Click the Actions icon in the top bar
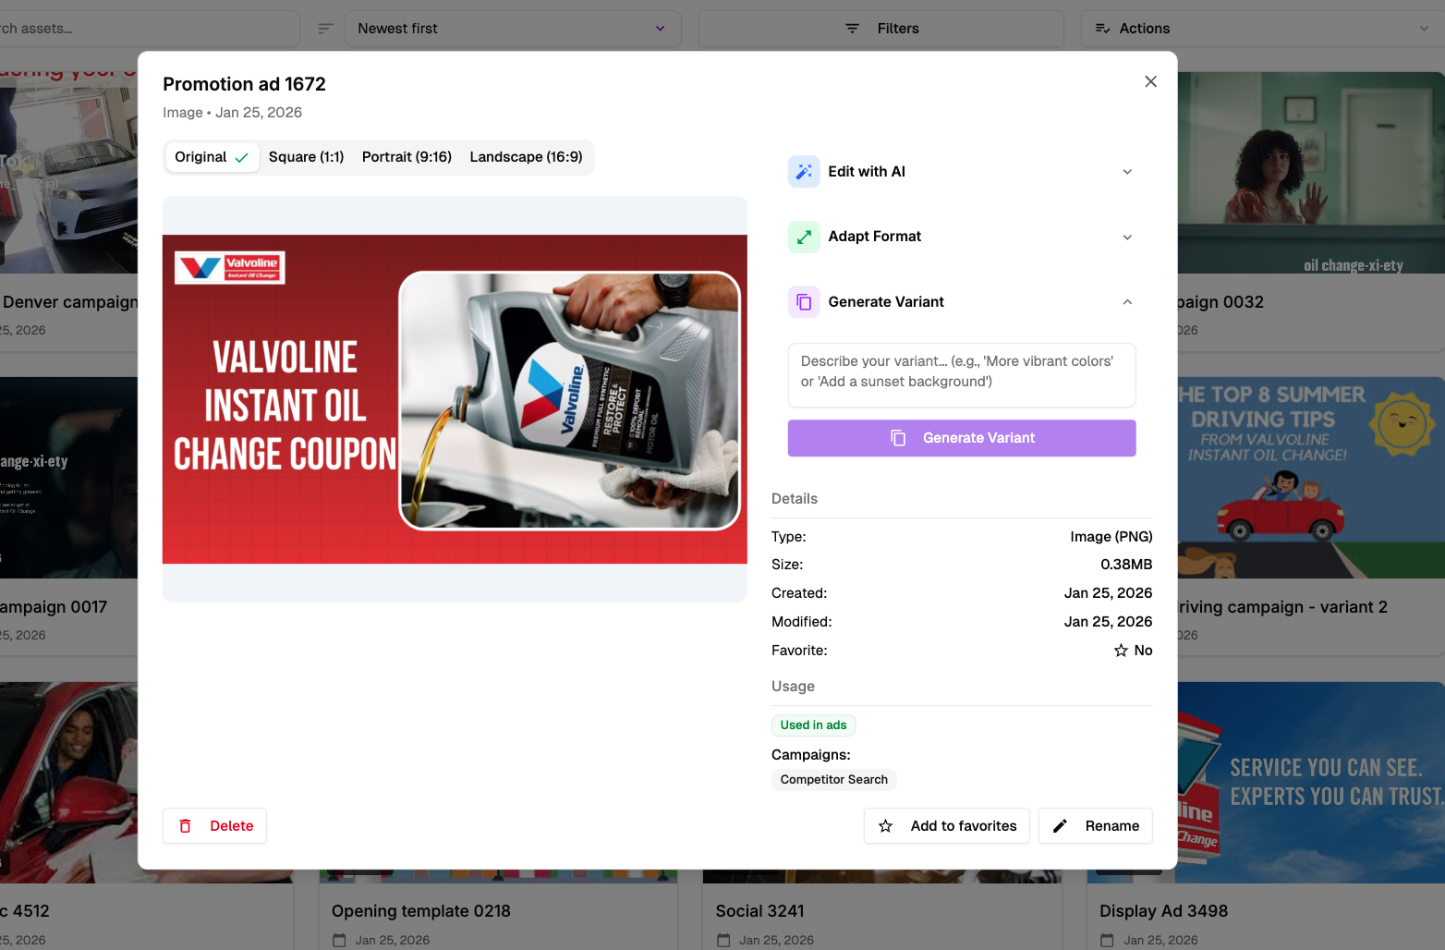1445x950 pixels. [1102, 29]
